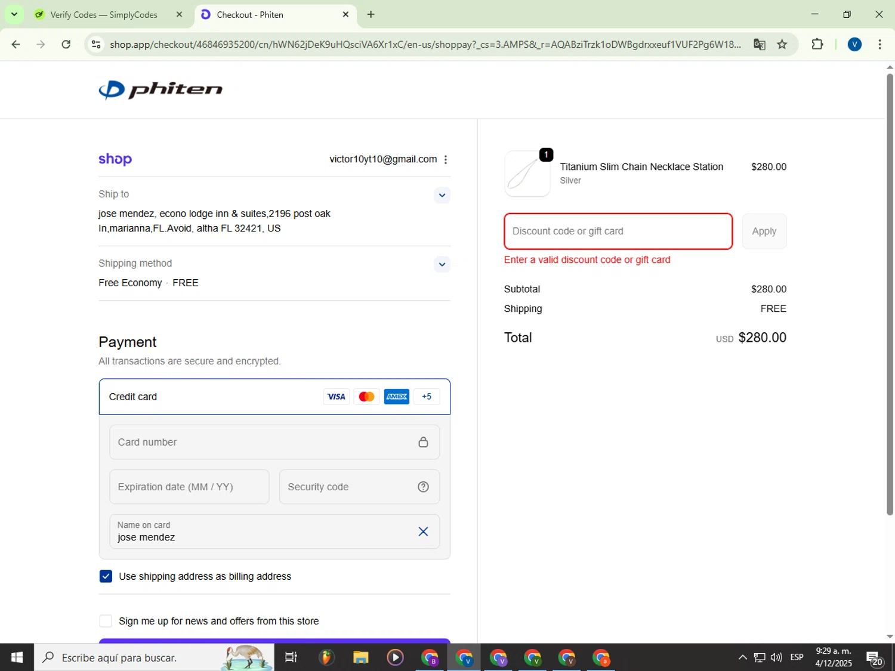This screenshot has height=671, width=895.
Task: Click the Phiten logo
Action: tap(161, 89)
